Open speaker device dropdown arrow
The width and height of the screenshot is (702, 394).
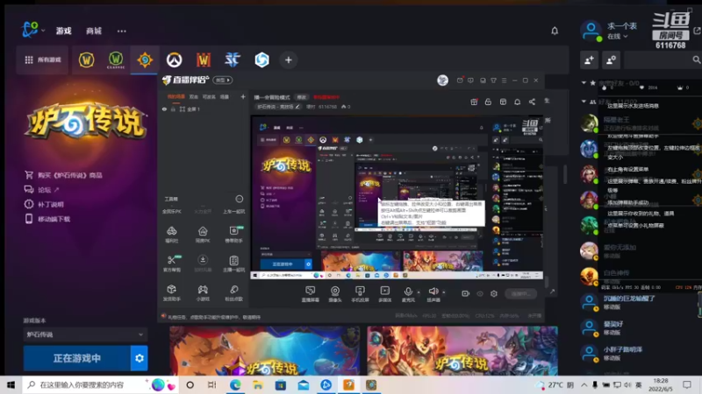444,292
